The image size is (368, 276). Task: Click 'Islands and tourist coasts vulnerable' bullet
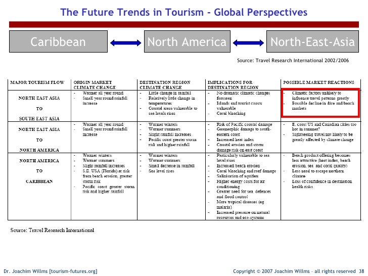[x=239, y=106]
